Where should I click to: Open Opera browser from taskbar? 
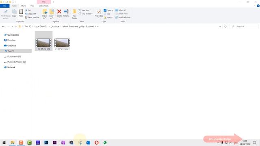click(97, 142)
